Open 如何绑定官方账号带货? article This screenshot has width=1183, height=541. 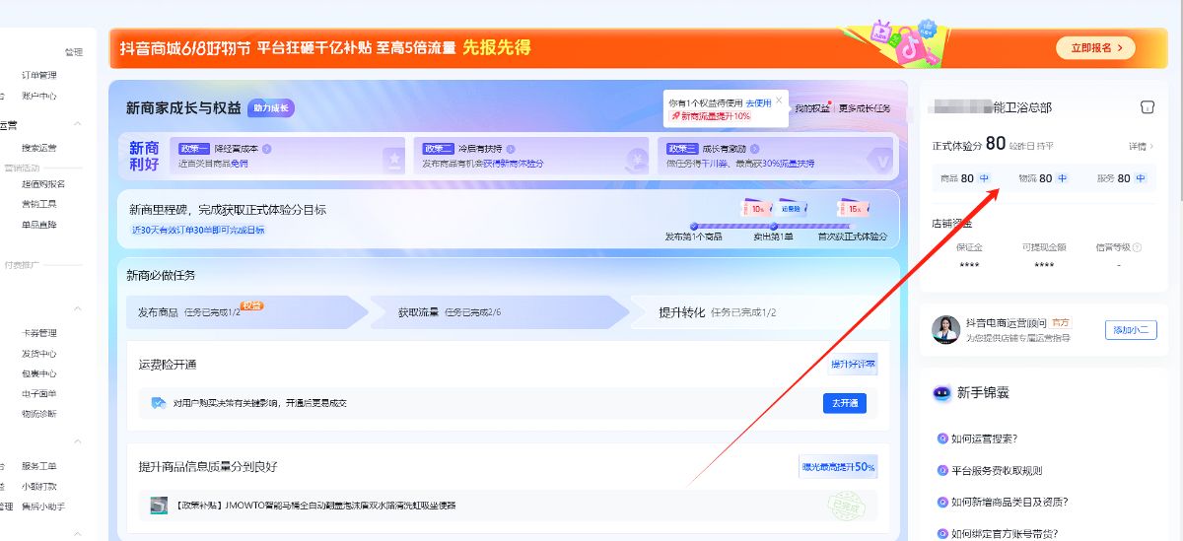click(1004, 534)
